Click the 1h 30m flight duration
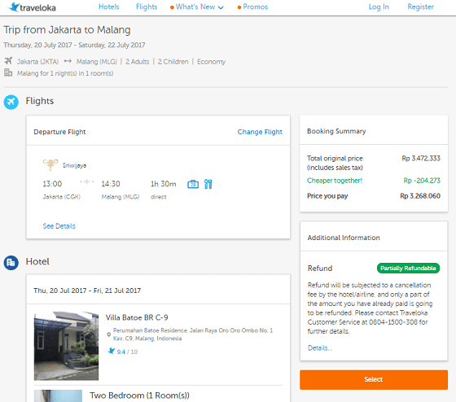Viewport: 456px width, 402px height. point(164,184)
